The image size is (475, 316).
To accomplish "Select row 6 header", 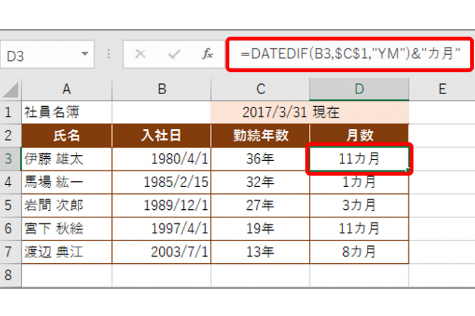I will click(x=11, y=229).
